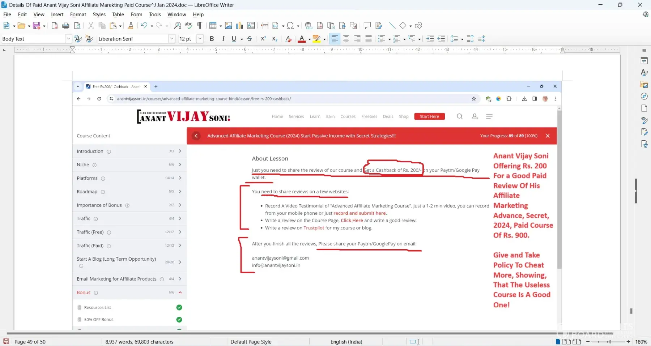Click the Print icon in toolbar

pos(66,26)
